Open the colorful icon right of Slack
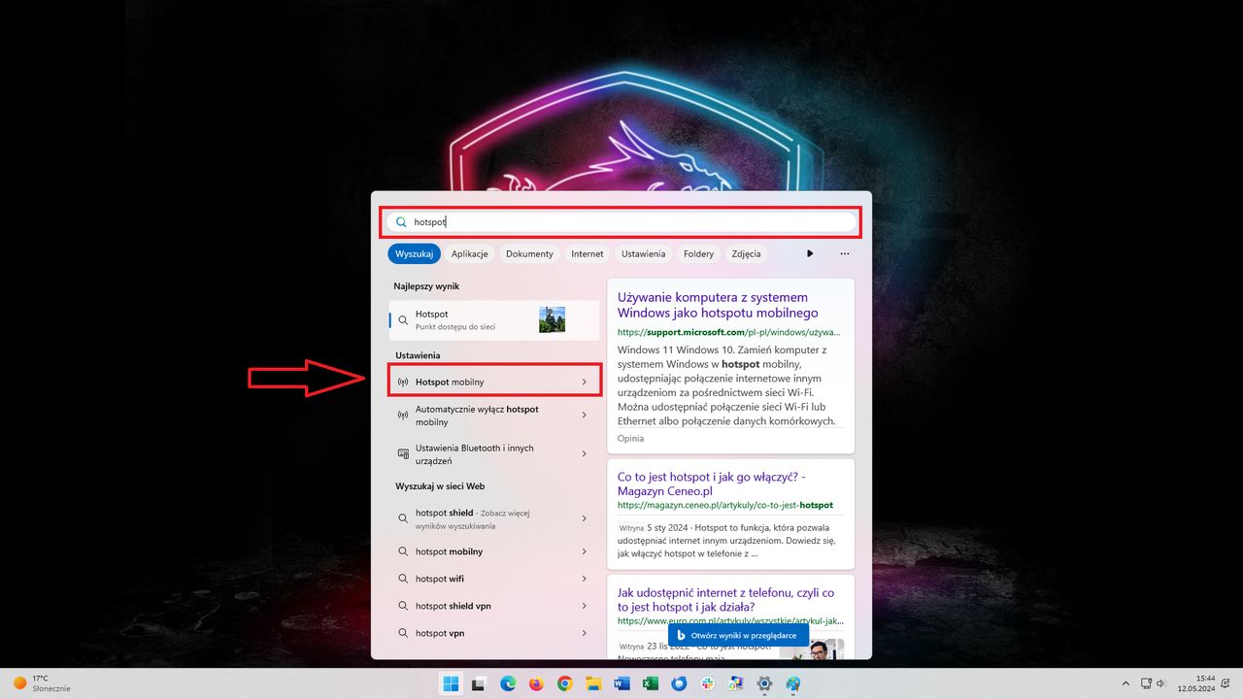Image resolution: width=1243 pixels, height=699 pixels. tap(737, 683)
